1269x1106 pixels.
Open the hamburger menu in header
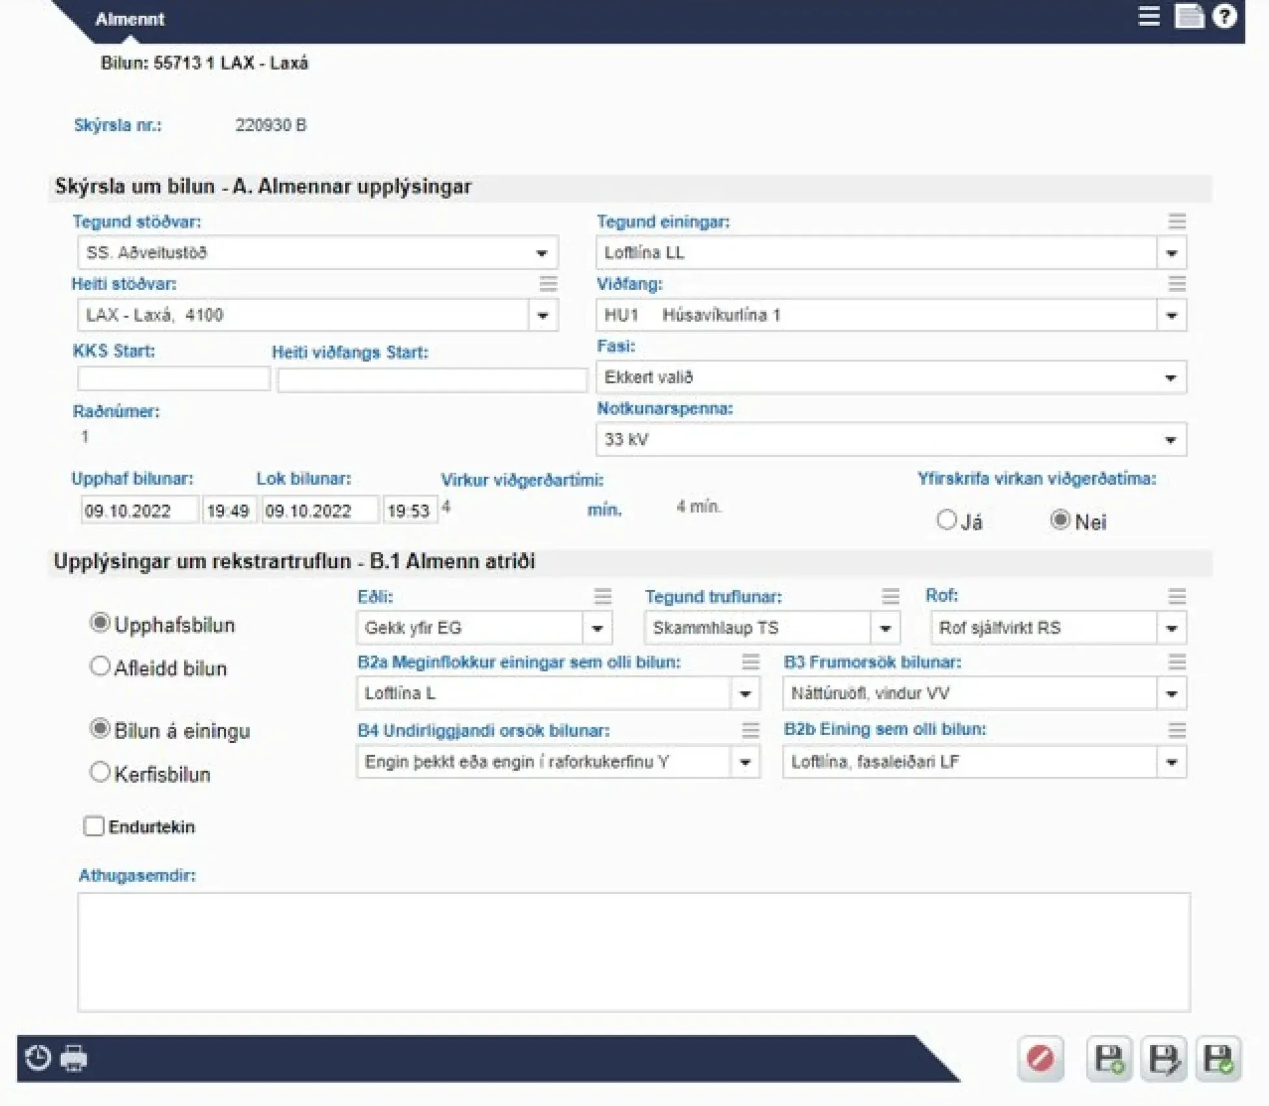tap(1149, 16)
